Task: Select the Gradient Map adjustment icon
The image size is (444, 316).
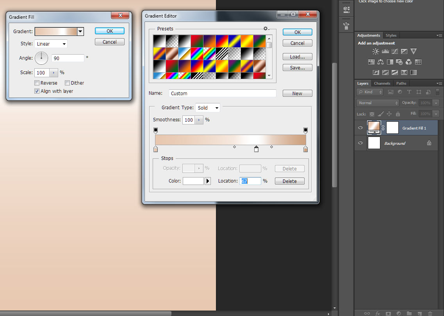Action: 413,72
